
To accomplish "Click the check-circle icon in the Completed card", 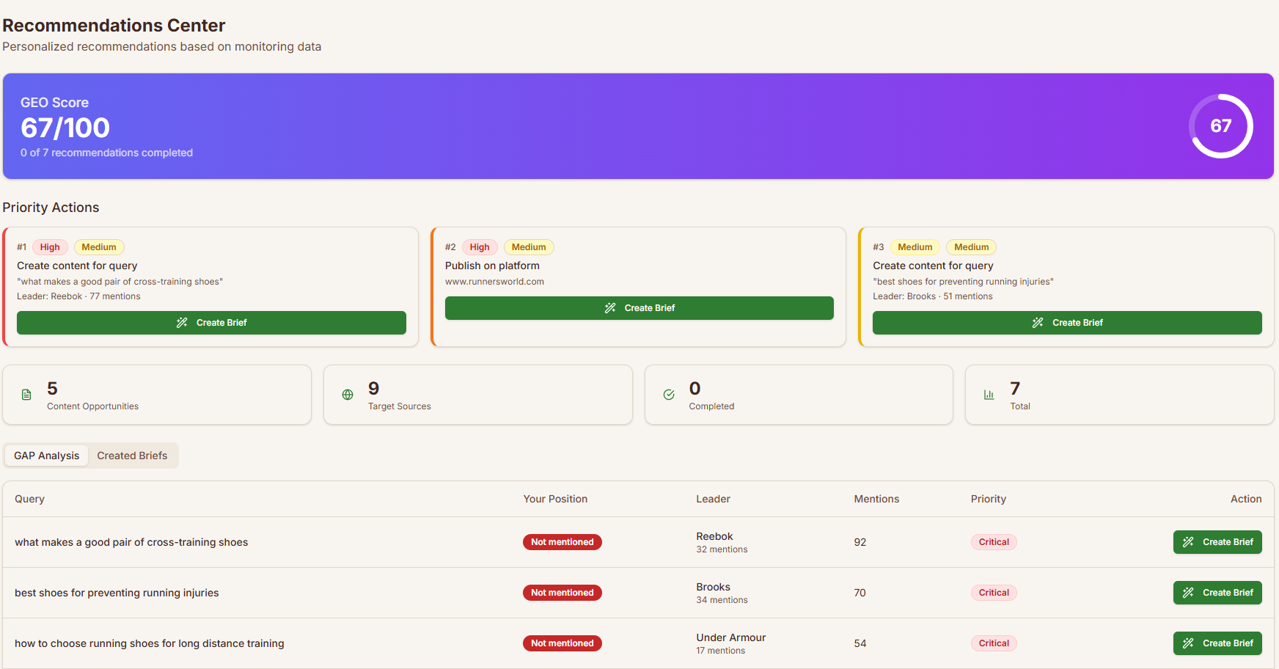I will coord(668,394).
